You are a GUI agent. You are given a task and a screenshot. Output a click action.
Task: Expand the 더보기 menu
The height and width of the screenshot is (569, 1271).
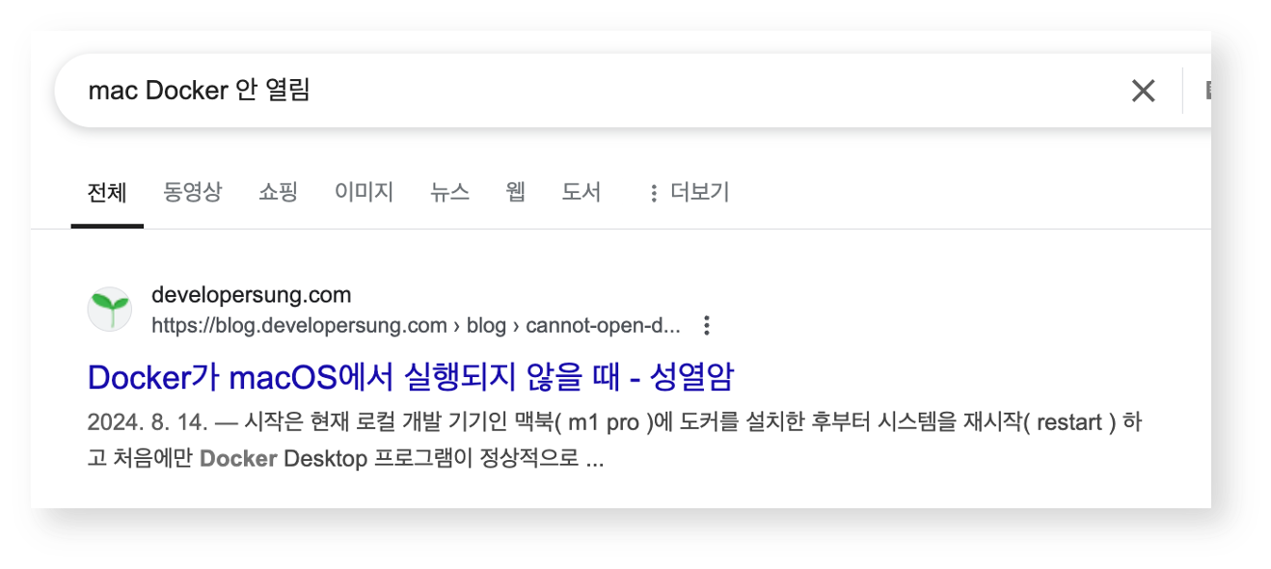pyautogui.click(x=689, y=193)
